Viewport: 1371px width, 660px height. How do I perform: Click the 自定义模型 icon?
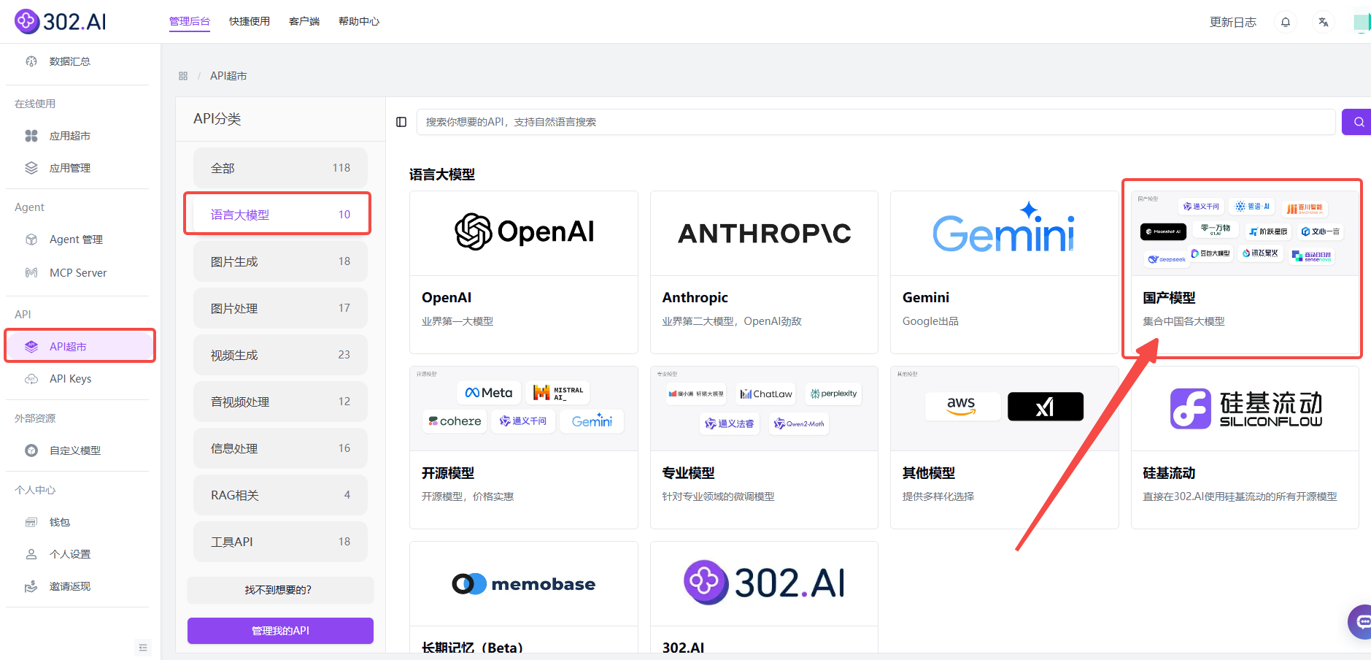click(x=31, y=450)
